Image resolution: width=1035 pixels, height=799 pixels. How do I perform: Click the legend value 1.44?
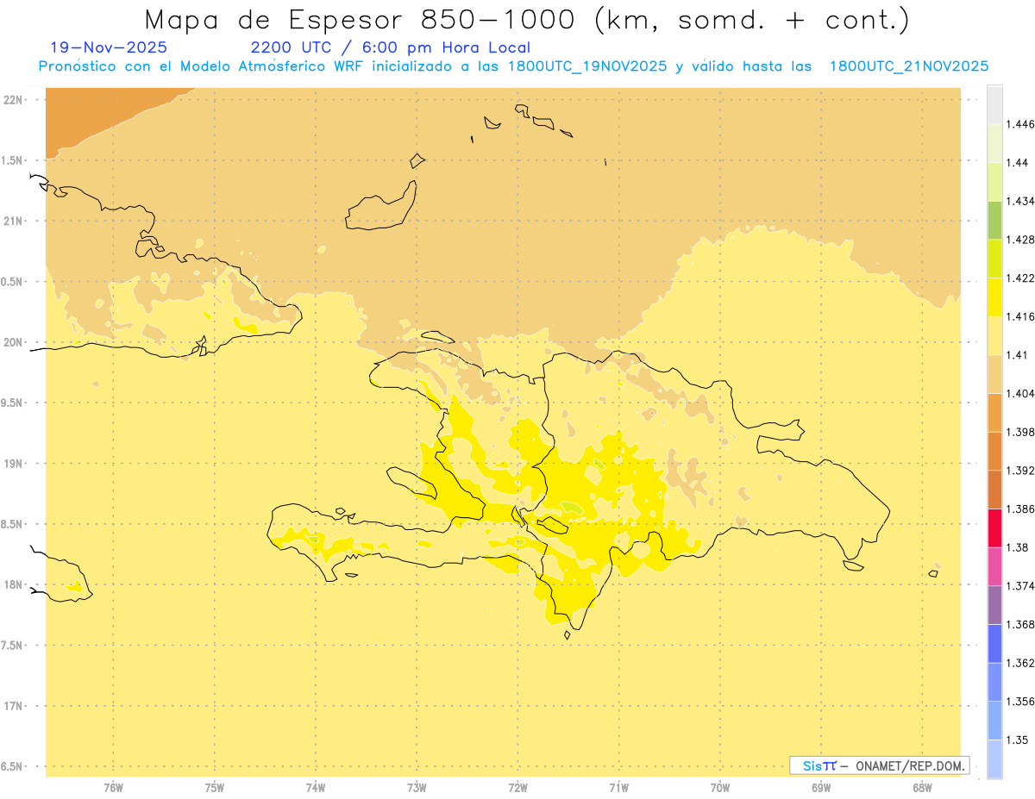(x=1018, y=162)
